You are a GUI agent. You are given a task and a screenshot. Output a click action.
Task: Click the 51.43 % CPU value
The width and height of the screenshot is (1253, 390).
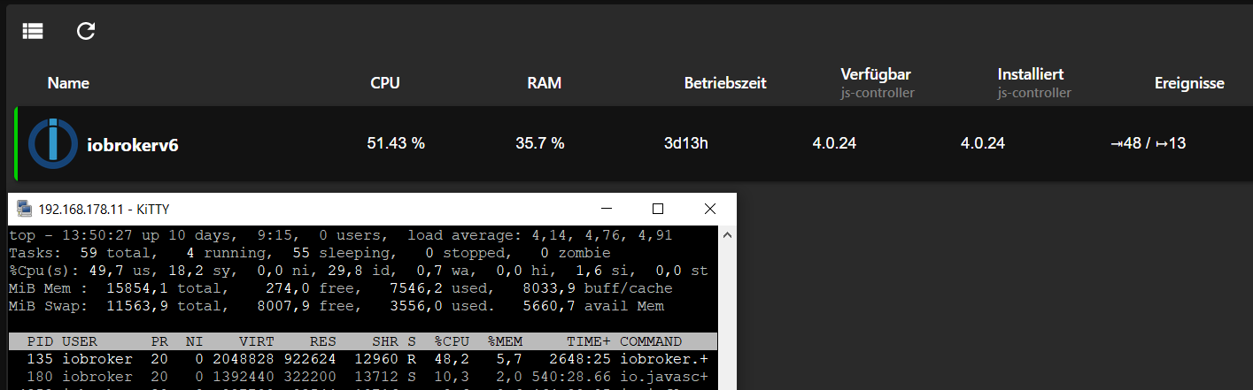pos(396,143)
